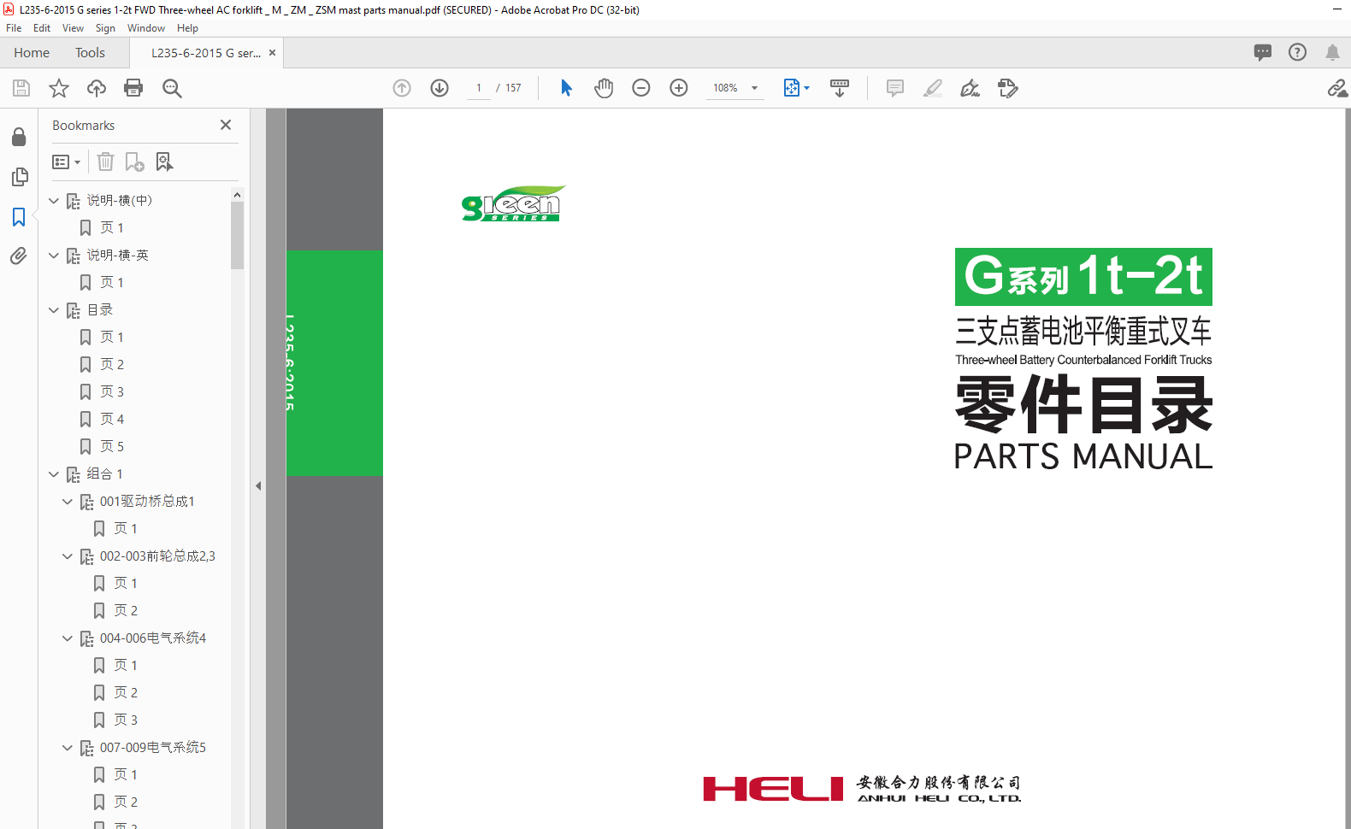Share a link to the file icon
The image size is (1351, 829).
click(1337, 88)
